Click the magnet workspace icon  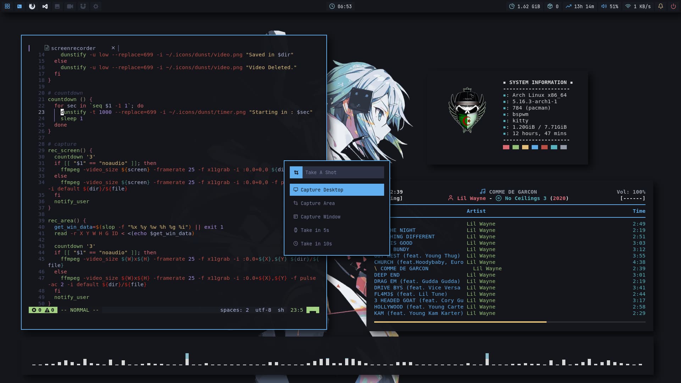83,6
